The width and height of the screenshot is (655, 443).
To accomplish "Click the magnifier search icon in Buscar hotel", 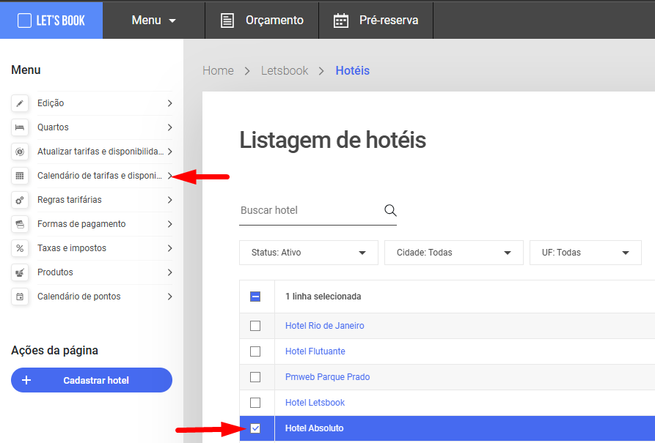I will pyautogui.click(x=390, y=210).
